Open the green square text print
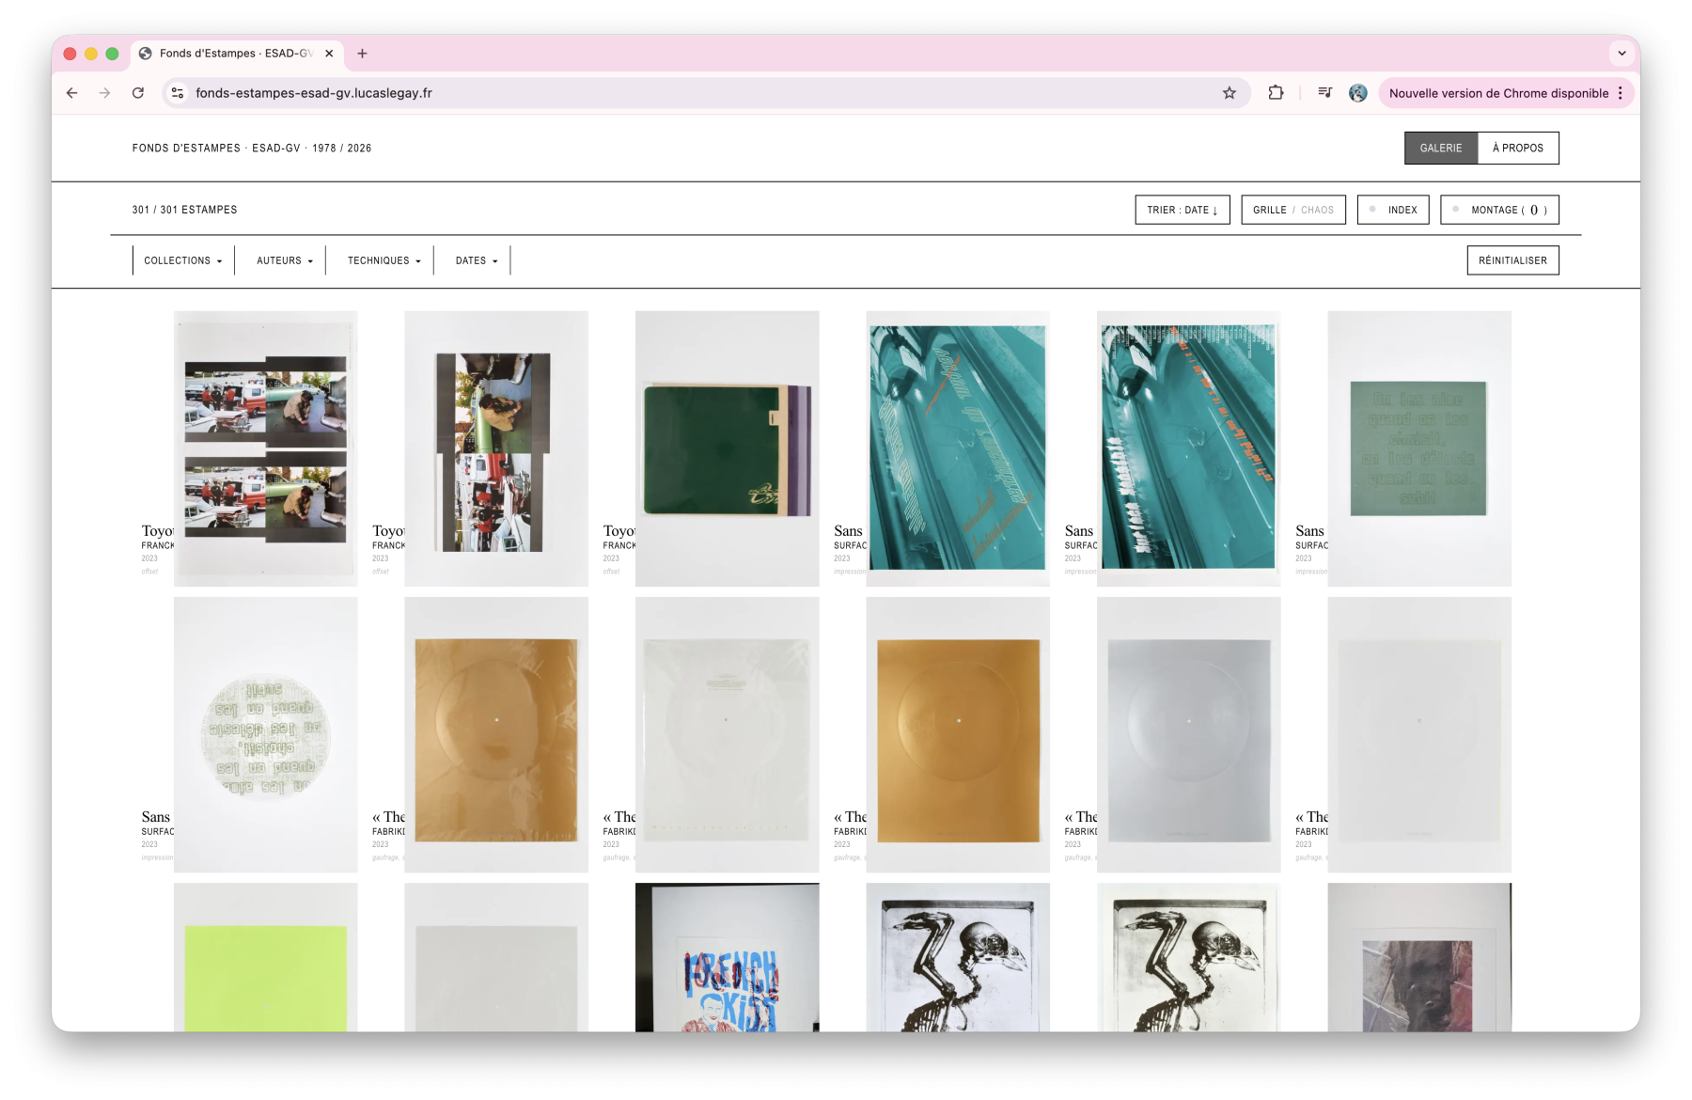This screenshot has height=1100, width=1692. coord(1419,448)
